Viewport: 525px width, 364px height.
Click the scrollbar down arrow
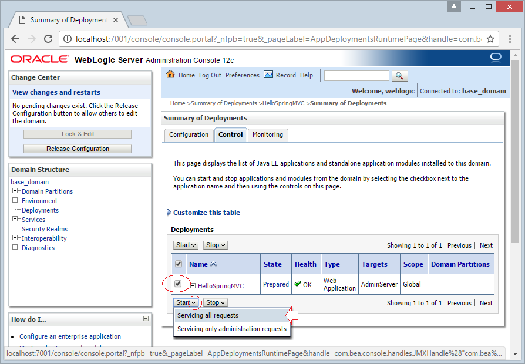pos(515,353)
